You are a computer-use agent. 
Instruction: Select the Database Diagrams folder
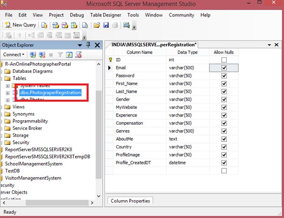pyautogui.click(x=33, y=71)
